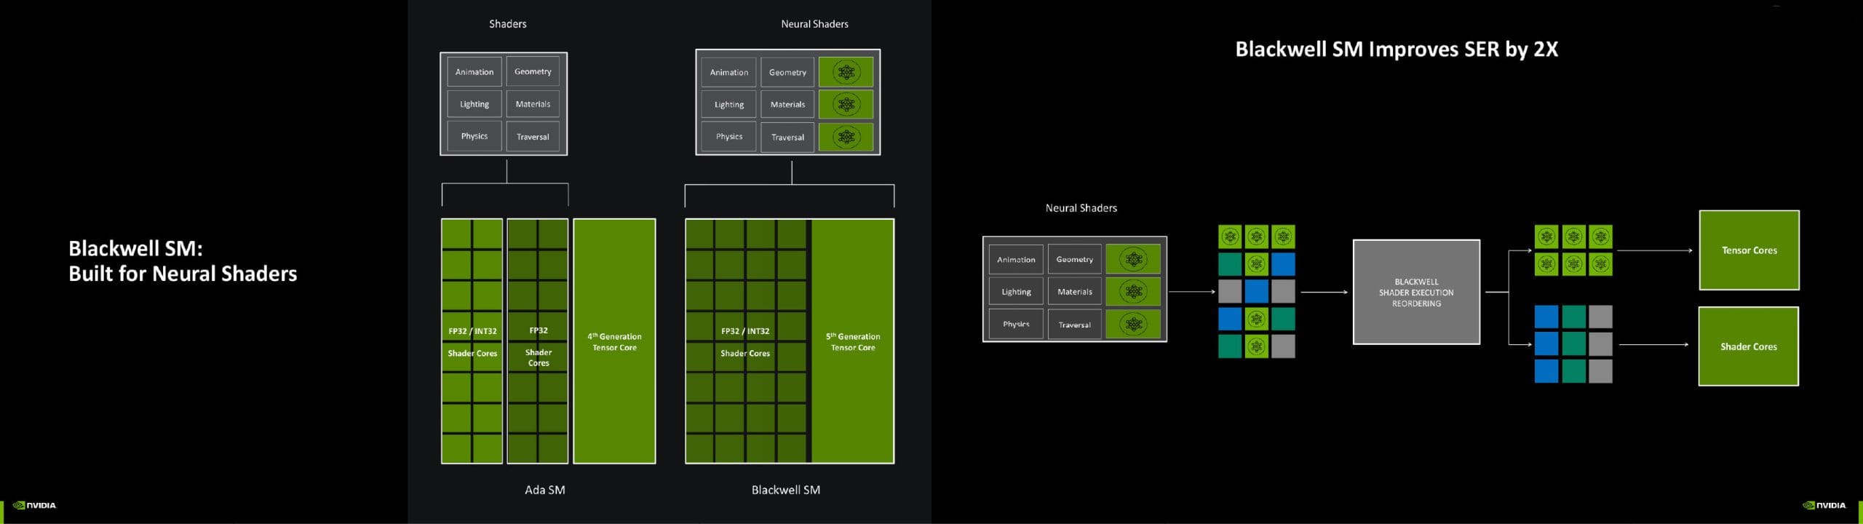Click Physics box on the SER slide
The height and width of the screenshot is (524, 1863).
(1016, 324)
